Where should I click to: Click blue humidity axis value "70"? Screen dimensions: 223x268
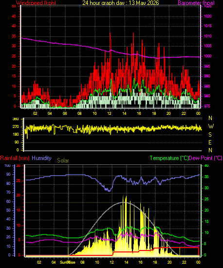click(x=8, y=193)
